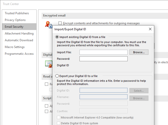Click Browse button next to Import File
This screenshot has height=125, width=168.
[x=139, y=52]
